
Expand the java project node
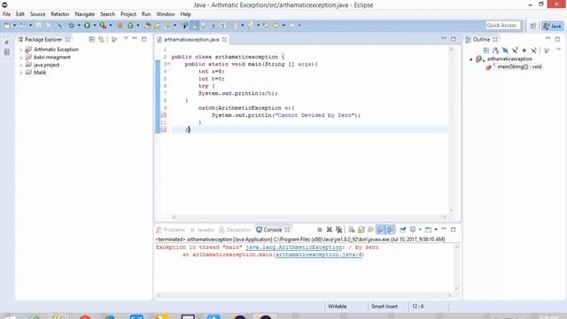coord(21,65)
